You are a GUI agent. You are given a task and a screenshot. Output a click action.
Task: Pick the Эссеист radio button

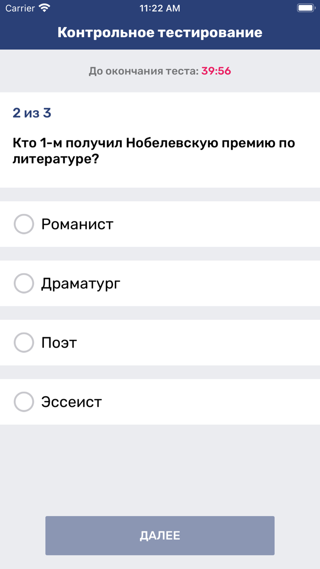[24, 402]
